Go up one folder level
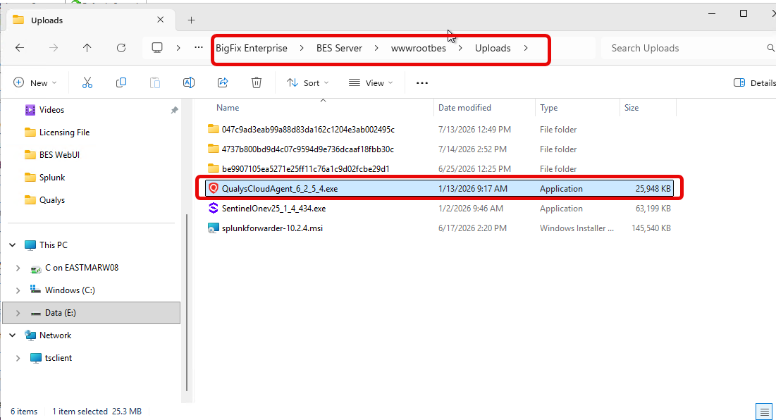This screenshot has height=420, width=776. [87, 48]
